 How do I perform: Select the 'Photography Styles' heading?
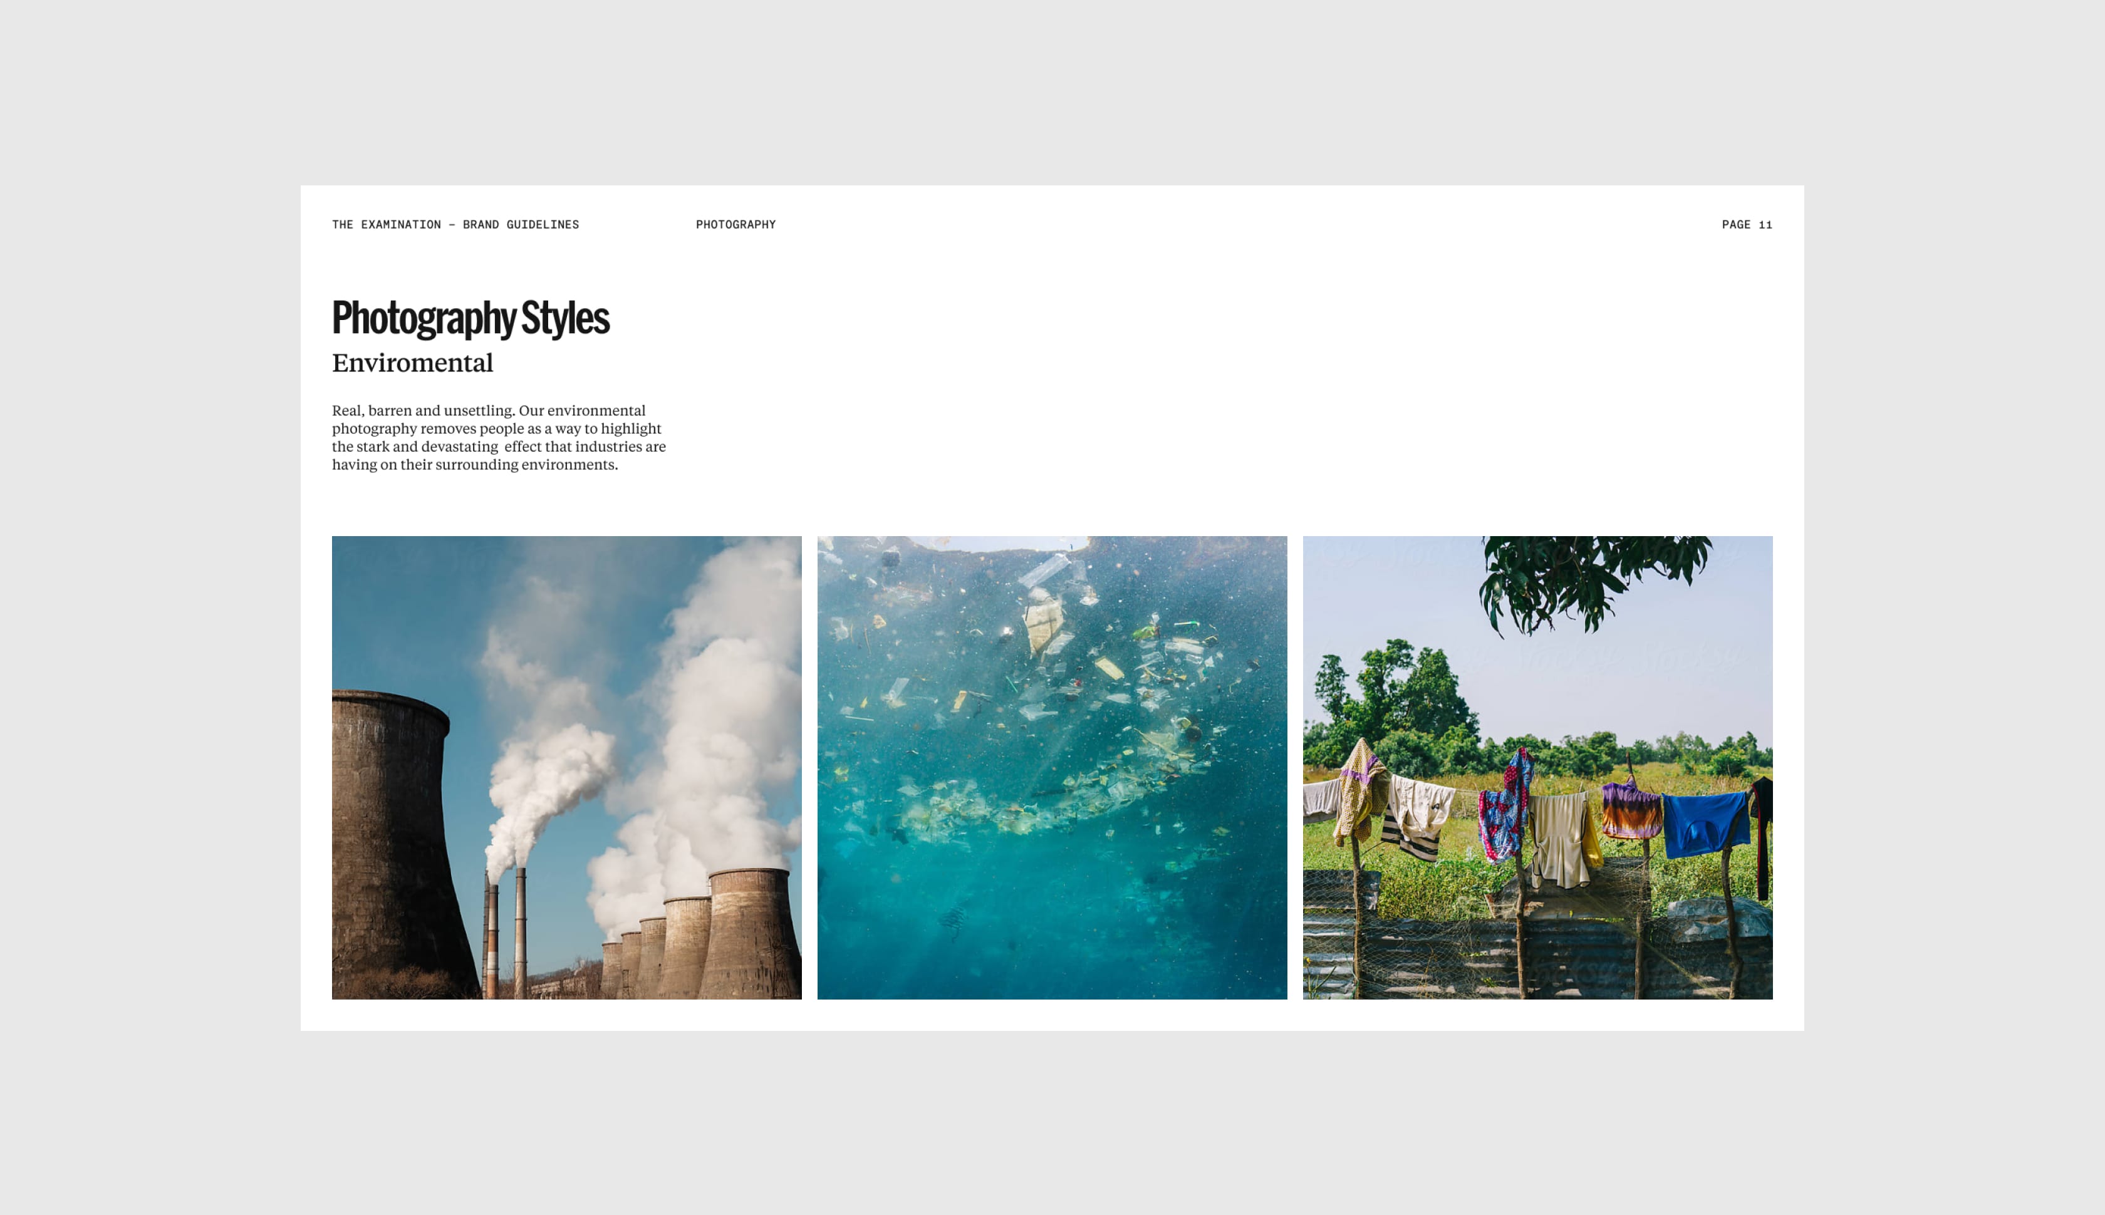[x=470, y=319]
